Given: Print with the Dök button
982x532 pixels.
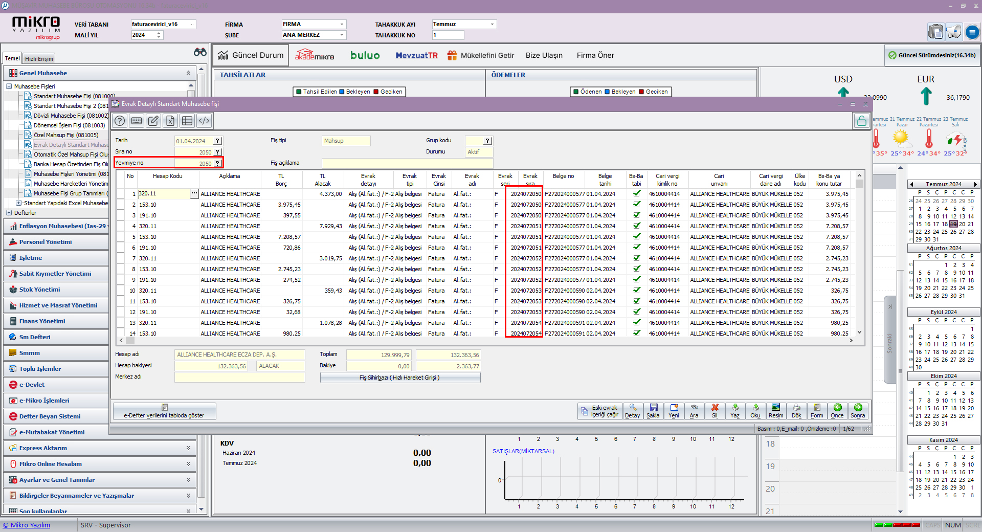Looking at the screenshot, I should (796, 411).
